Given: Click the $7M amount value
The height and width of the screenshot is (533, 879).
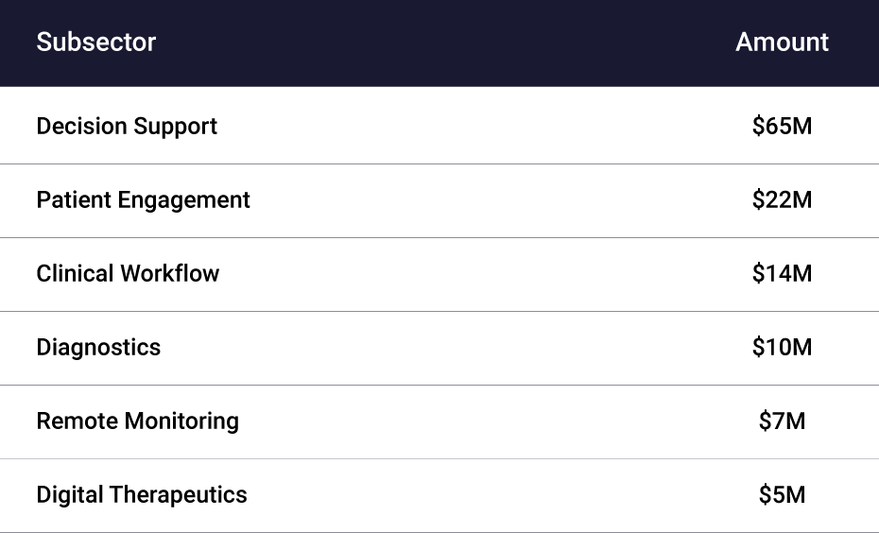Looking at the screenshot, I should (782, 421).
